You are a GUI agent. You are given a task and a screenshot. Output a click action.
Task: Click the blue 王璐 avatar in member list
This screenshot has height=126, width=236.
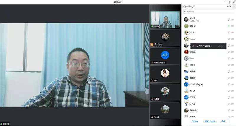[186, 97]
